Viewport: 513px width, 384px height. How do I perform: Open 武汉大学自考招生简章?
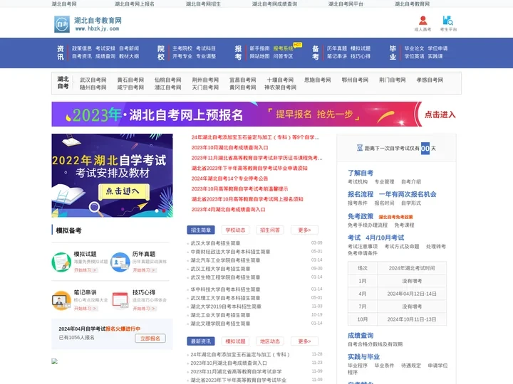[x=215, y=243]
